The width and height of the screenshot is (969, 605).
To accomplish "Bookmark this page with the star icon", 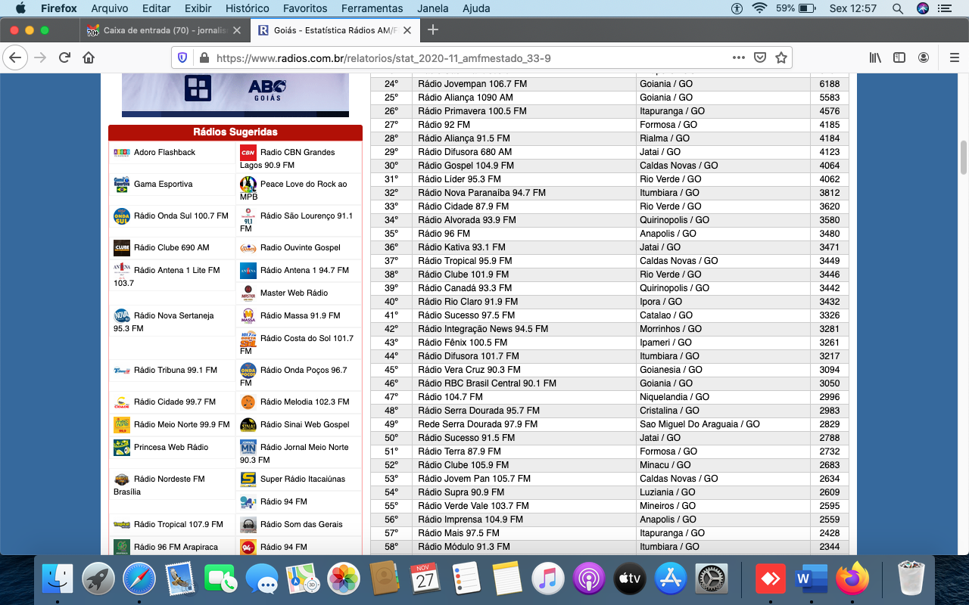I will coord(781,57).
